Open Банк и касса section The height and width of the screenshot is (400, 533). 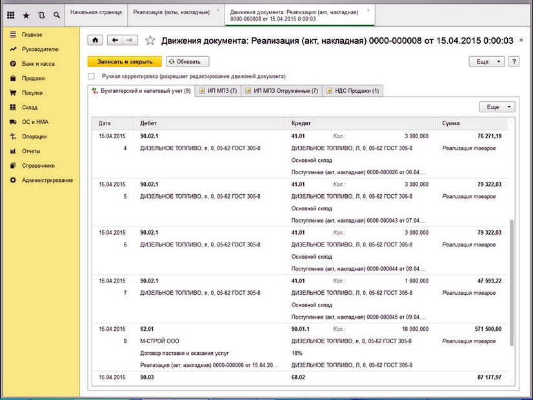tap(37, 64)
